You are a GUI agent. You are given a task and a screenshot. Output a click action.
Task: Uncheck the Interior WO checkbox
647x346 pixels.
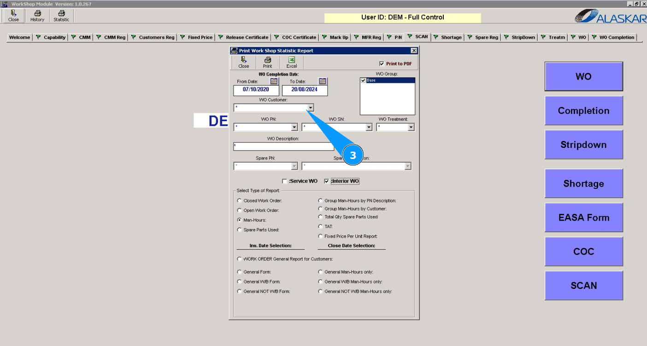tap(327, 181)
